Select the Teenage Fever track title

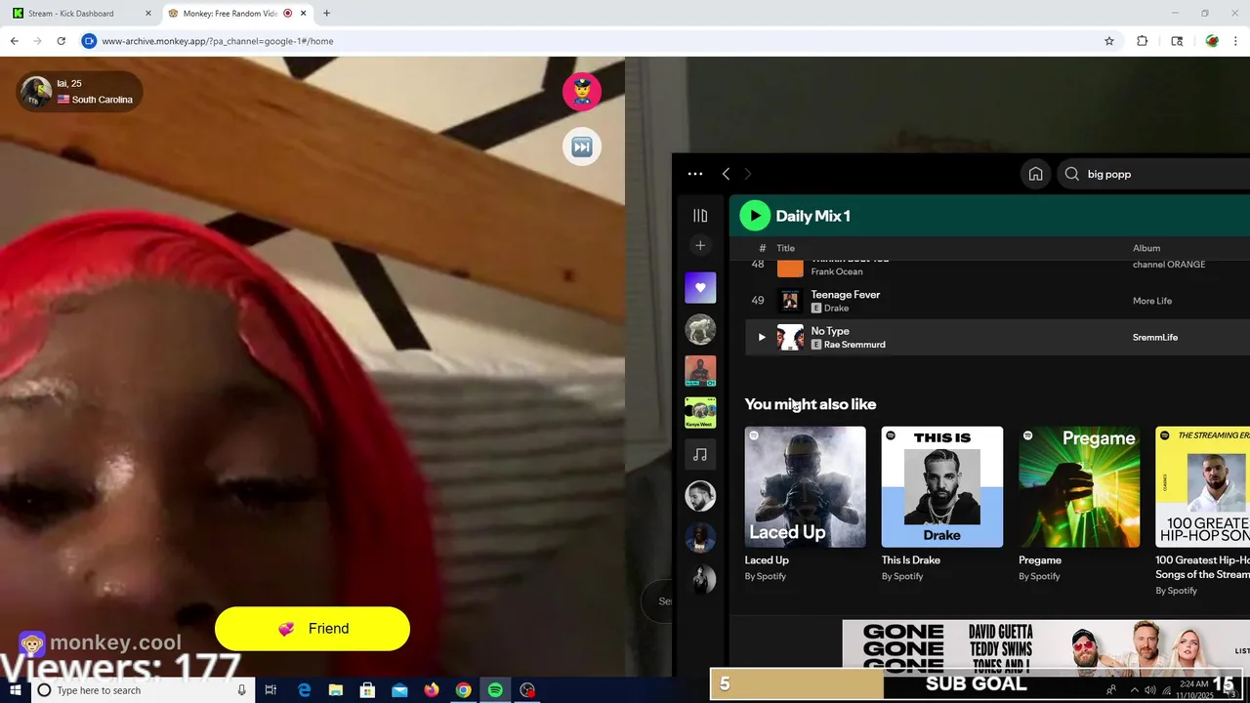(846, 295)
